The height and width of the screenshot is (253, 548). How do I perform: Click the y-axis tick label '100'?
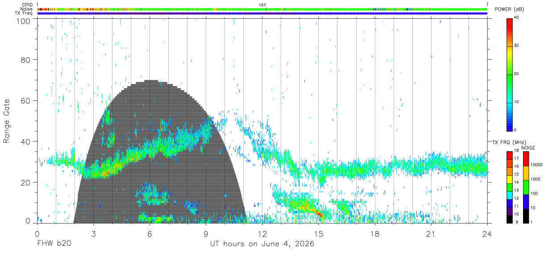point(23,21)
